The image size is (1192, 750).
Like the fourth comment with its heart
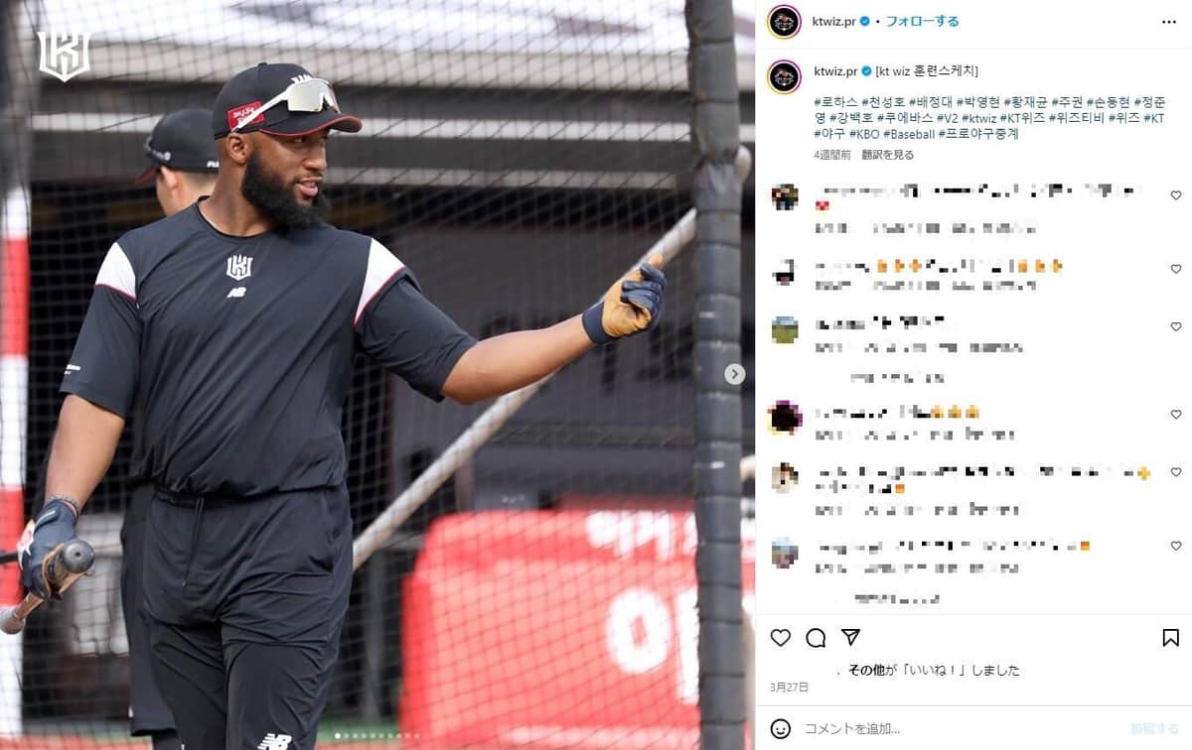[x=1176, y=415]
